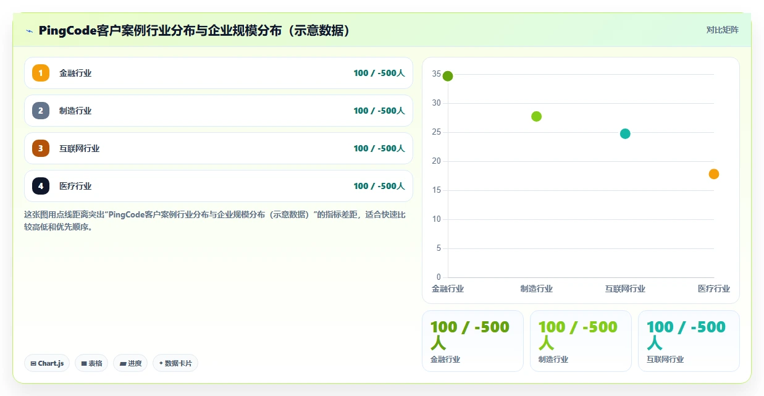Viewport: 764px width, 396px height.
Task: Click the gray rank 2 badge
Action: coord(41,111)
